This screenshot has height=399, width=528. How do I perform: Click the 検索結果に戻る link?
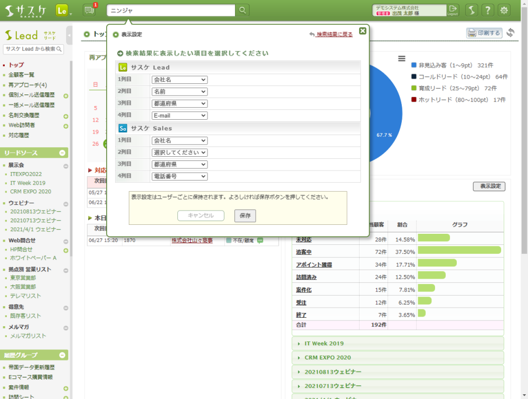tap(334, 34)
